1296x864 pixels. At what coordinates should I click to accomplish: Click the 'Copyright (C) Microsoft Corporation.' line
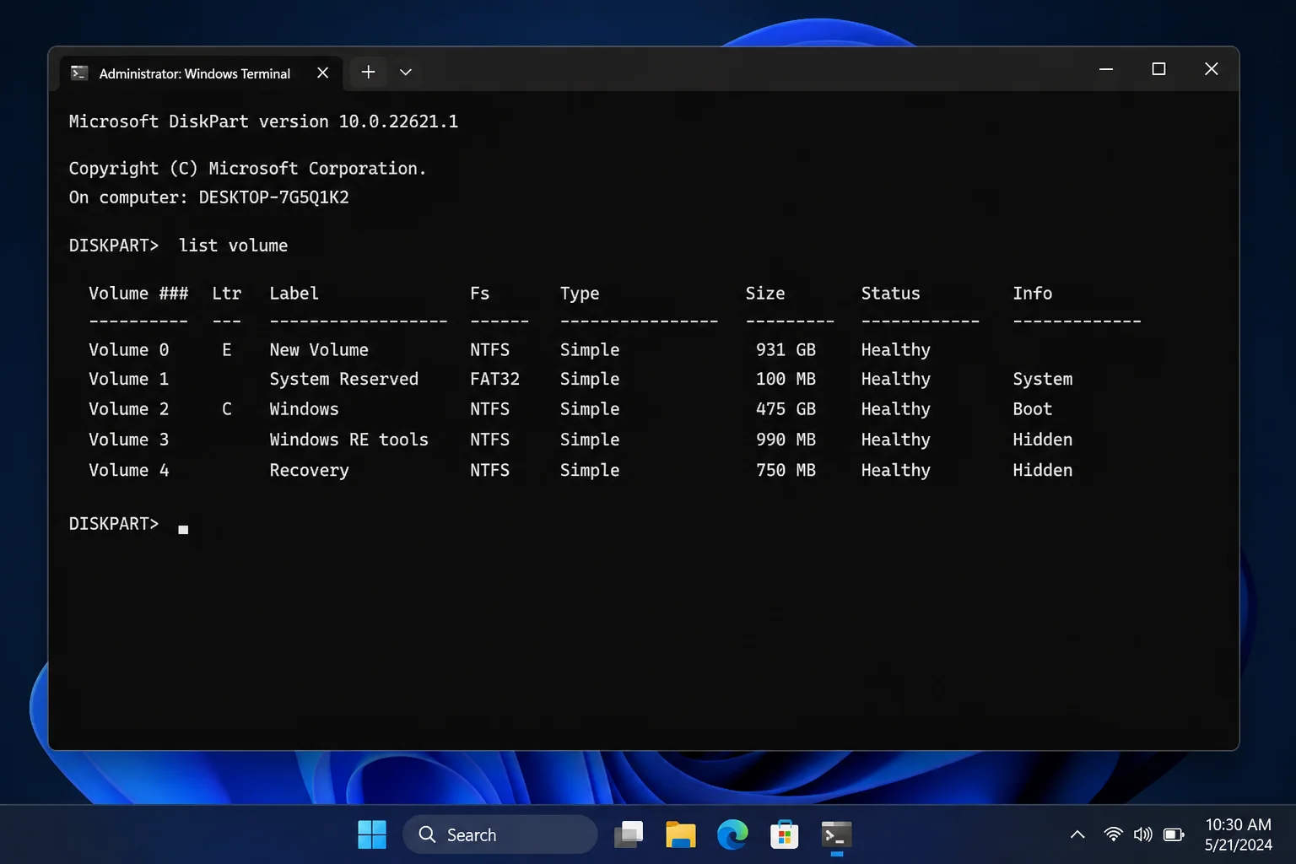pyautogui.click(x=247, y=169)
